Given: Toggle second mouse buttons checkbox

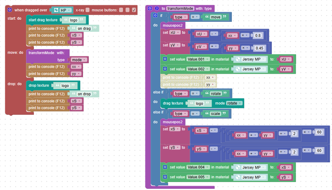Looking at the screenshot, I should [x=128, y=10].
